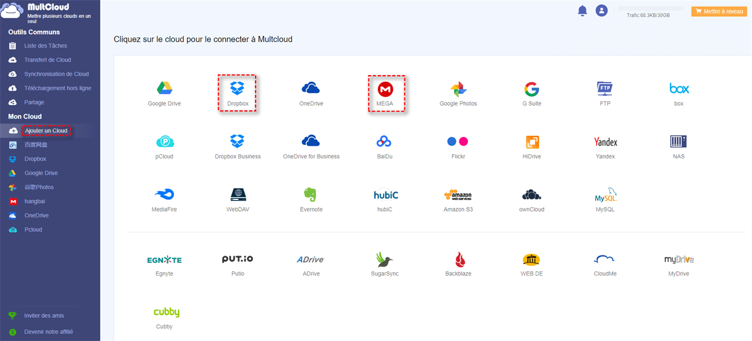Select the BaiDu cloud icon

[385, 142]
